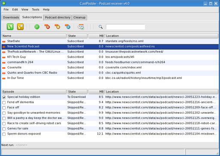Click the green check-all-feeds refresh icon
Screen dimensions: 220x156
10,27
